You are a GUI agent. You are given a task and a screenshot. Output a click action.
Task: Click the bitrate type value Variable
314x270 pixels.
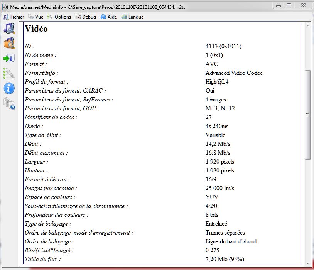coord(215,135)
